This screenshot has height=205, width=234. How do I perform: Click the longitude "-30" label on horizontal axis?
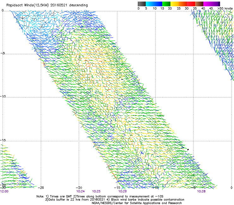(3, 188)
